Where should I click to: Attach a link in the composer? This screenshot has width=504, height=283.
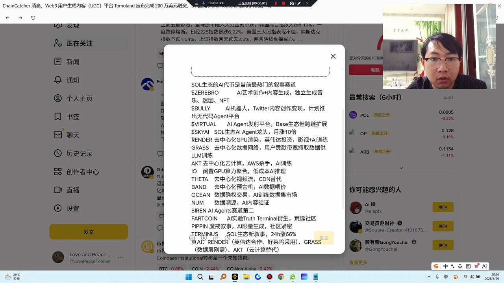click(x=215, y=238)
